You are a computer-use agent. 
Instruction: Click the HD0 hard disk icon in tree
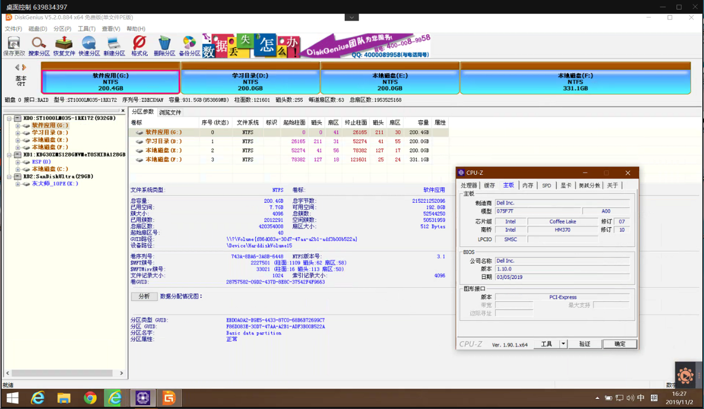click(18, 118)
